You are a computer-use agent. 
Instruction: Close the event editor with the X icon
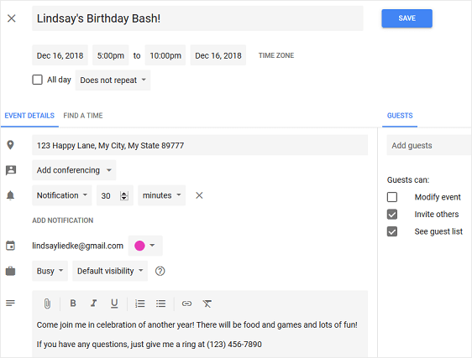[x=12, y=18]
